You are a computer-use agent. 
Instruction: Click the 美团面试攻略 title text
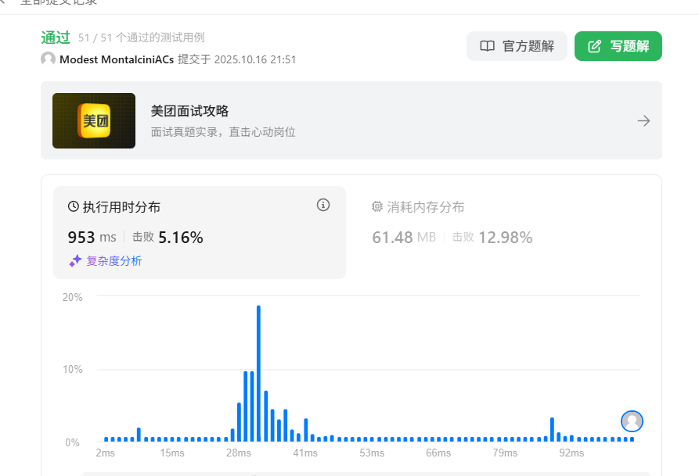point(189,111)
